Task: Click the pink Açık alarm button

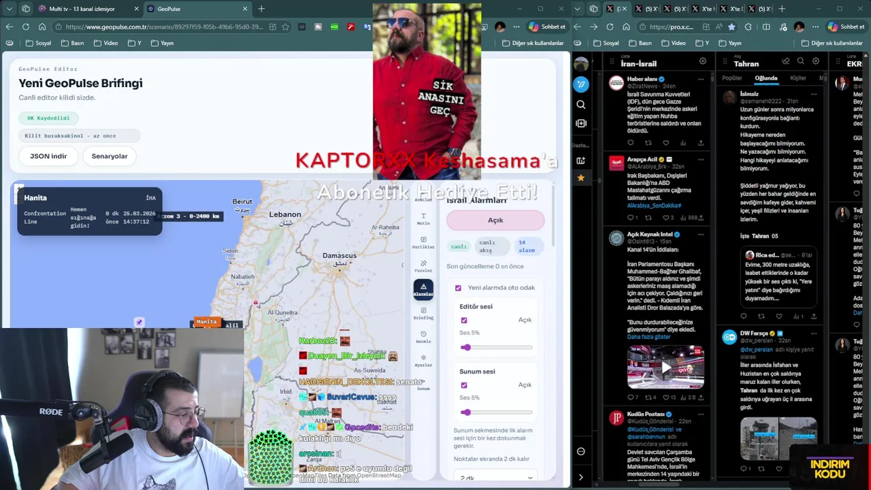Action: click(x=495, y=220)
